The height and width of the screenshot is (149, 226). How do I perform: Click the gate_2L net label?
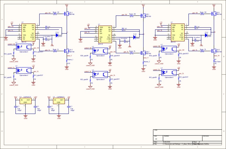126,52
